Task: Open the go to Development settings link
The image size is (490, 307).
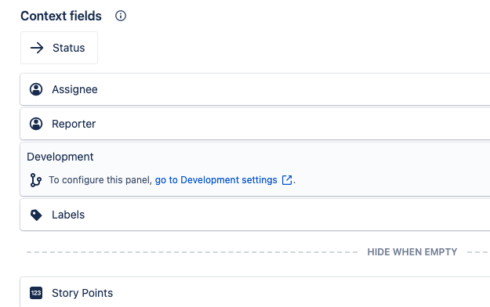Action: click(216, 180)
